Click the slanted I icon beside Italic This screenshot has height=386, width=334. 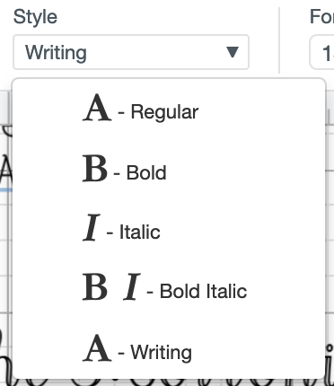coord(92,227)
